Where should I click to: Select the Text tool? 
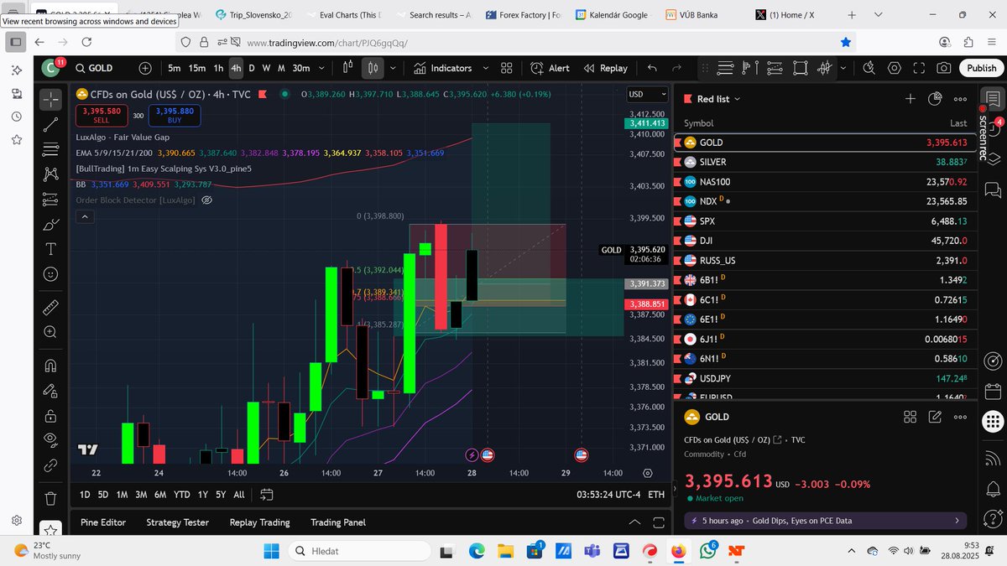(x=51, y=249)
